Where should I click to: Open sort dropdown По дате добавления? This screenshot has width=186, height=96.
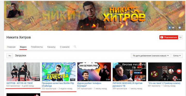(151, 56)
